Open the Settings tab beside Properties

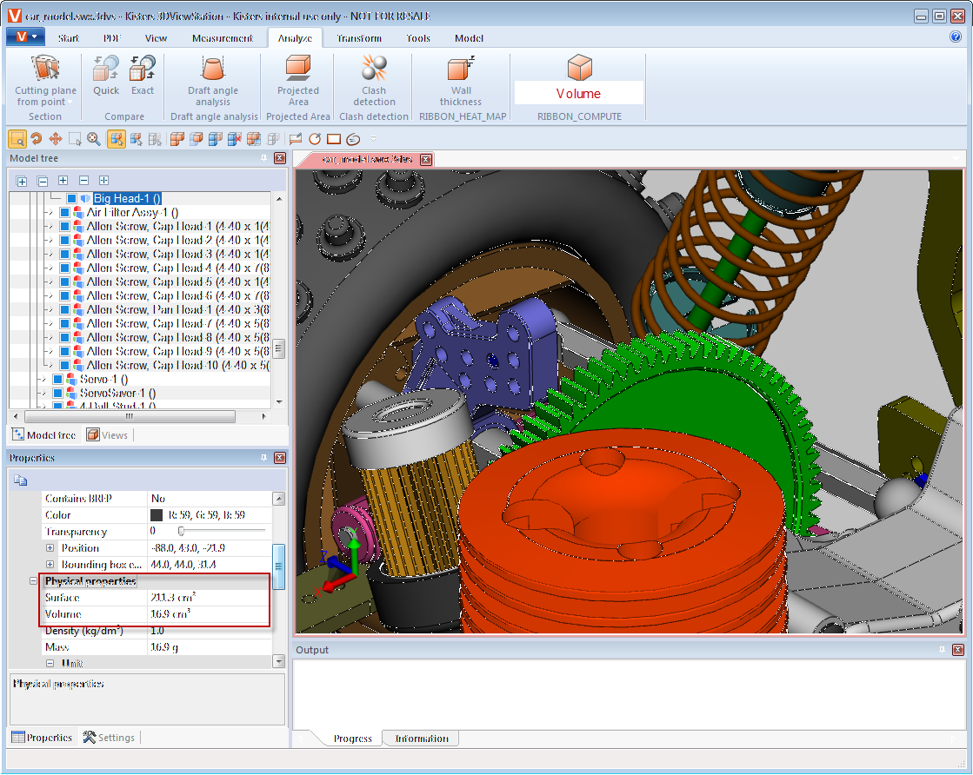pos(110,737)
